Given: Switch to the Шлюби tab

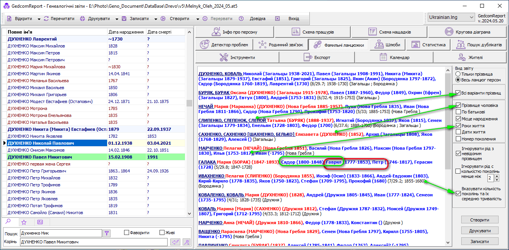Looking at the screenshot, I should click(x=387, y=45).
